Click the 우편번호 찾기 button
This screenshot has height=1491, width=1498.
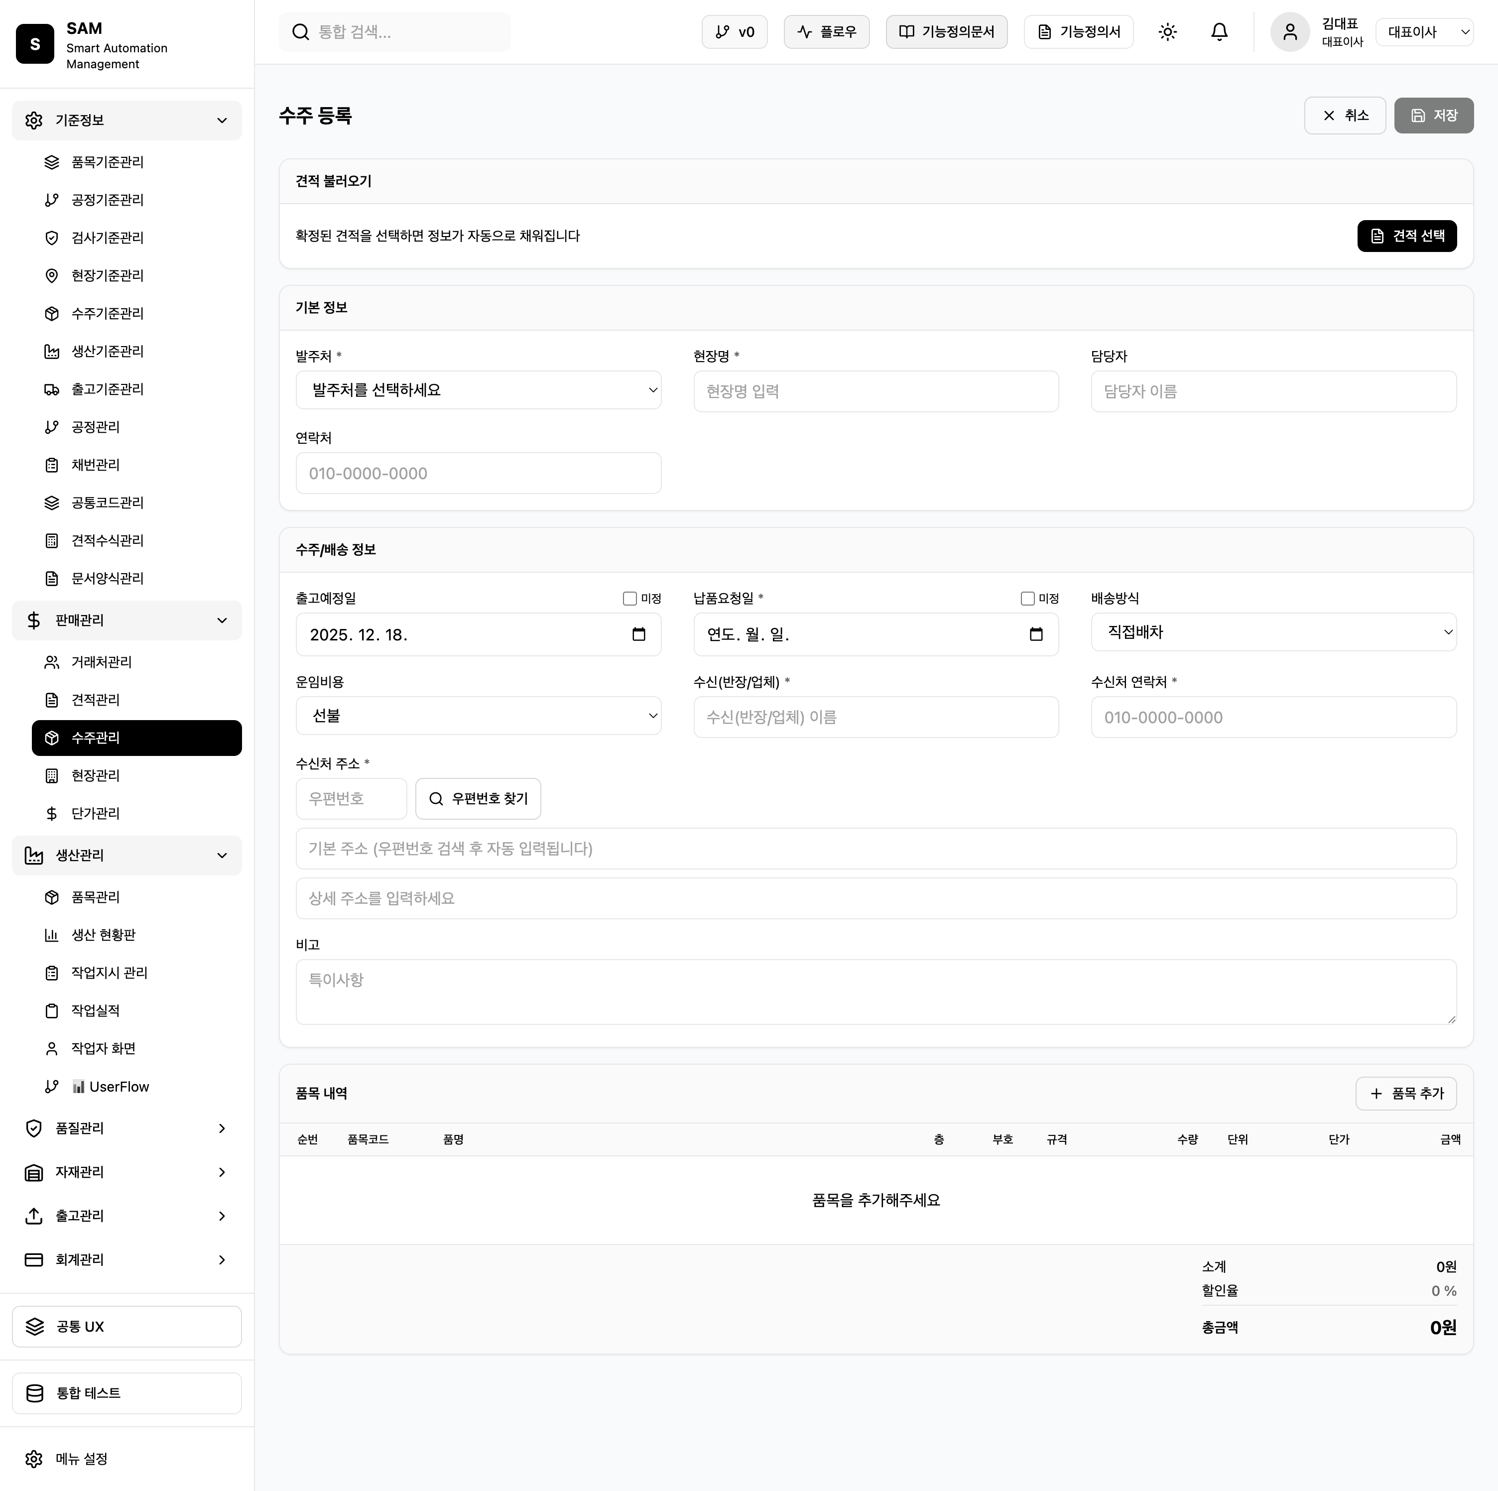tap(478, 799)
